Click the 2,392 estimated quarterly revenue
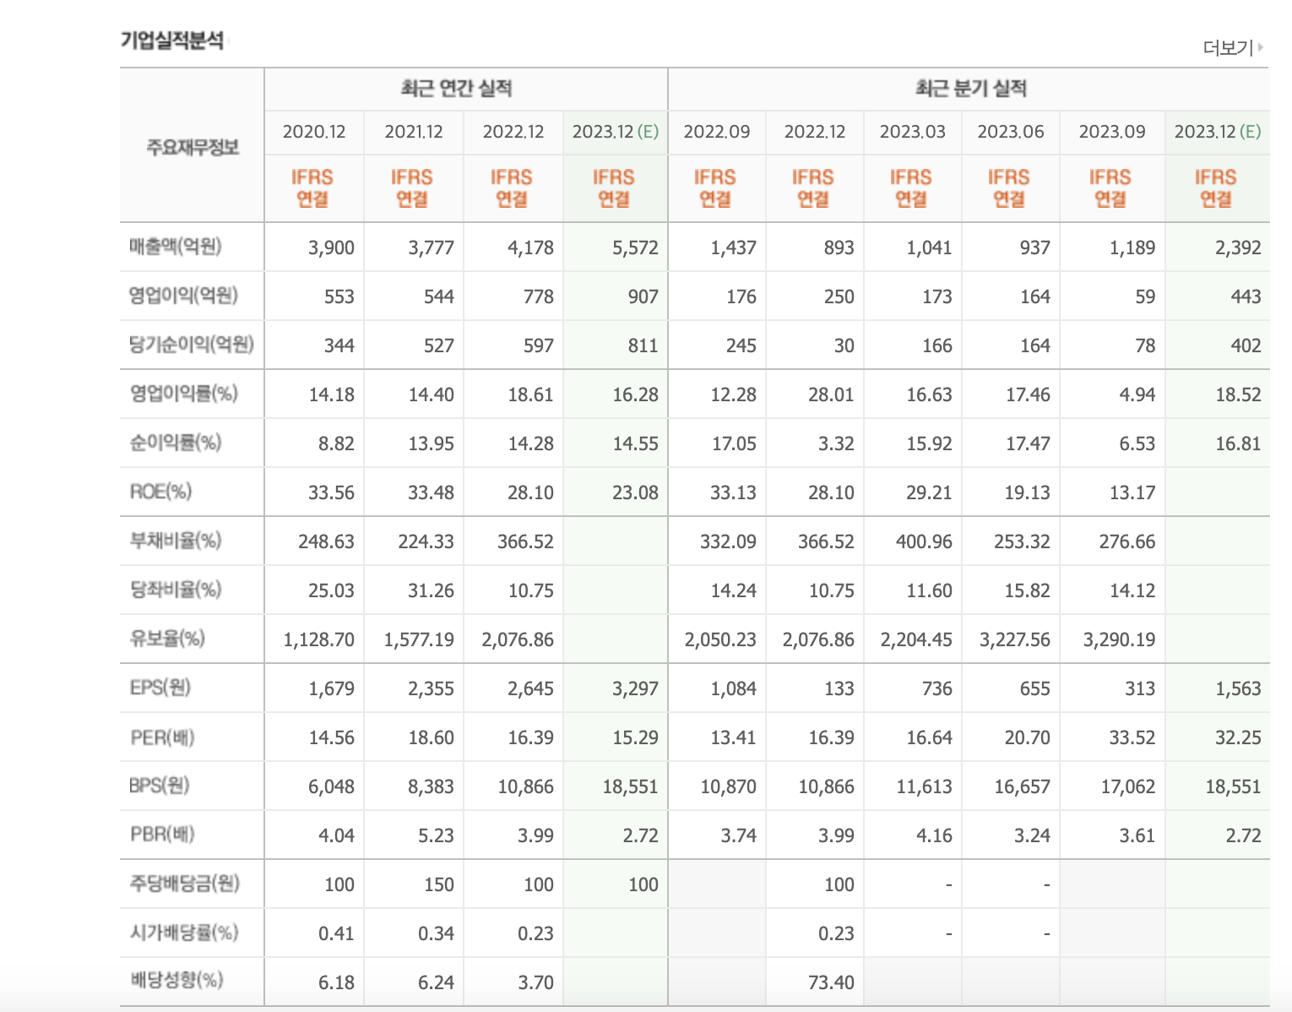 tap(1238, 248)
